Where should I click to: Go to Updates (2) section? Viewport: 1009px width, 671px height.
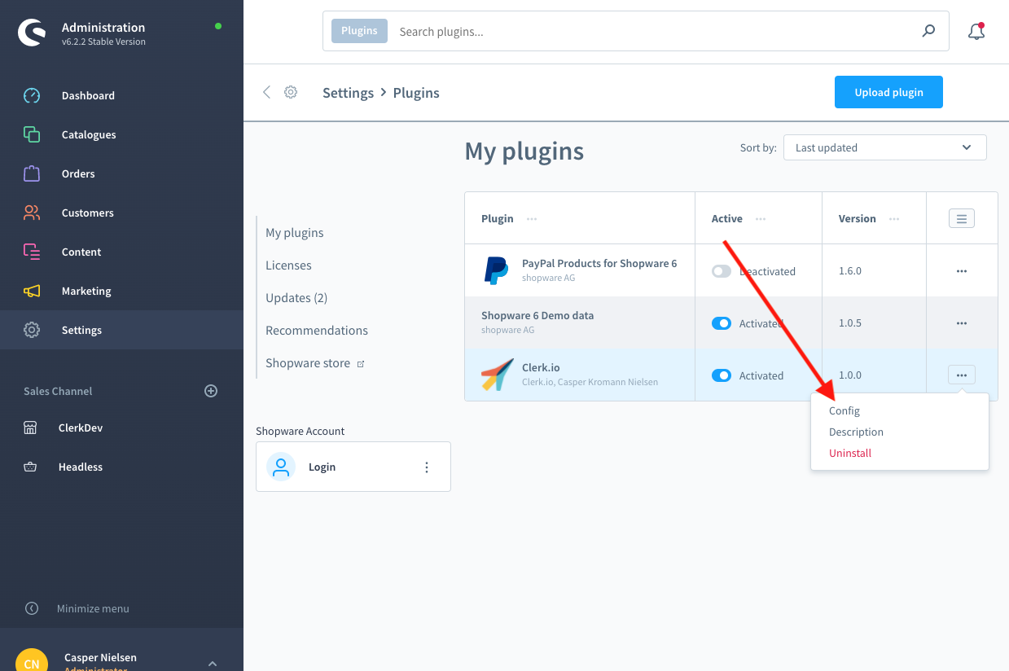(x=296, y=298)
